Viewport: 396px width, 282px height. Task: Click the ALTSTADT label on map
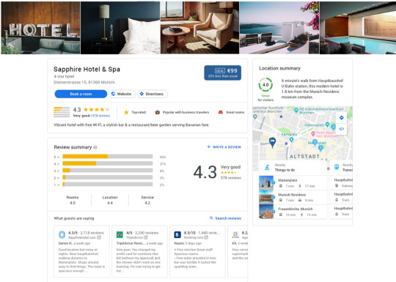(304, 157)
